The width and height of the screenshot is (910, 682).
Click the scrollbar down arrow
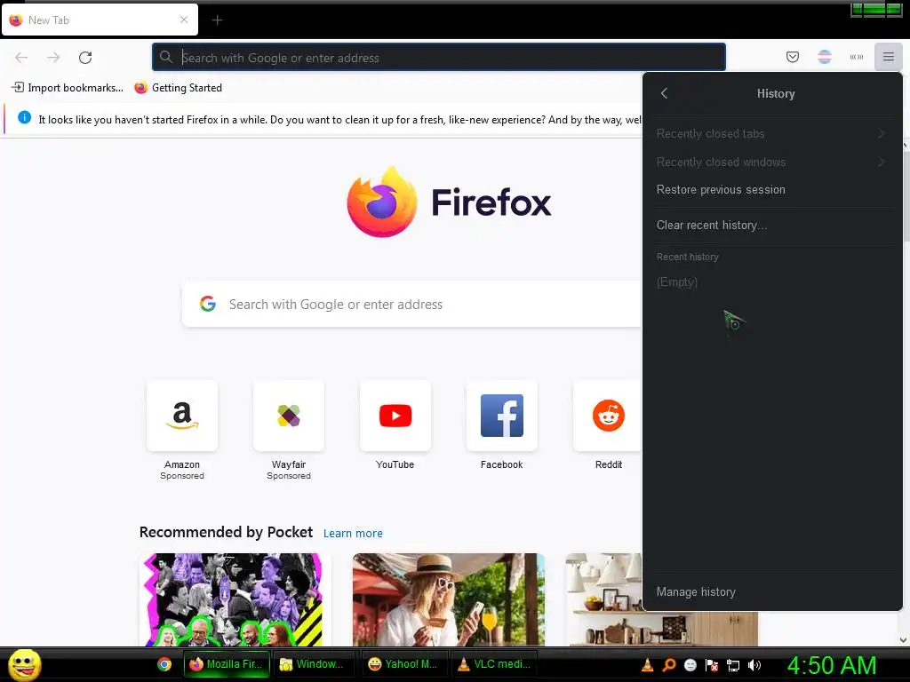904,639
